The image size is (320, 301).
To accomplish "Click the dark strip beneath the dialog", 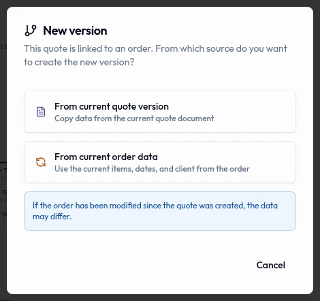I will 160,298.
